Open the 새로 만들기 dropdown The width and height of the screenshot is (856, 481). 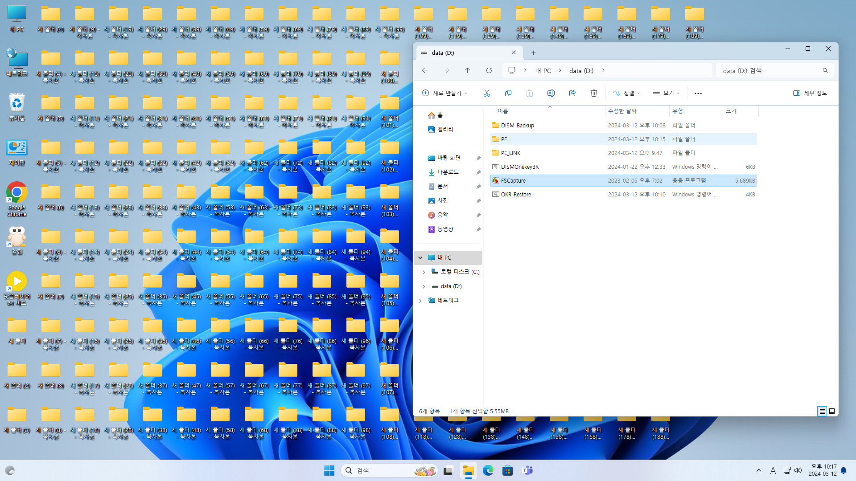click(x=444, y=93)
